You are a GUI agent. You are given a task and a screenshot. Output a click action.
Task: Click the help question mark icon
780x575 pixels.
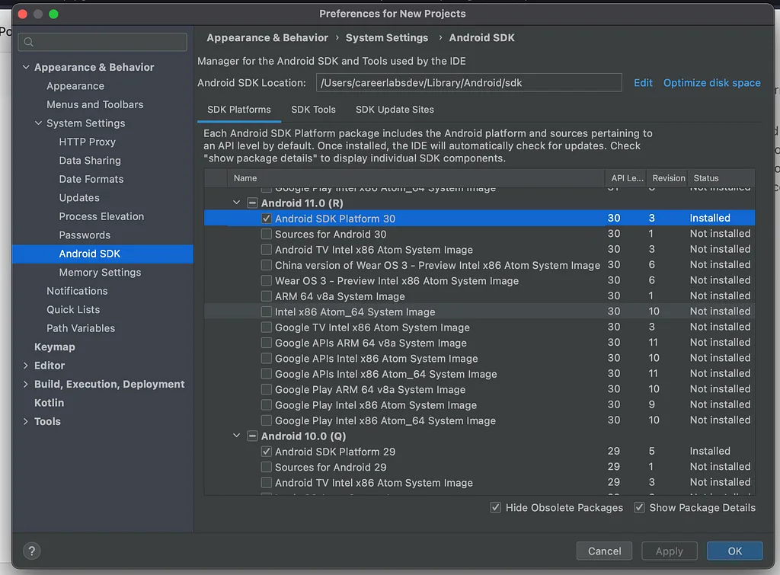point(31,551)
